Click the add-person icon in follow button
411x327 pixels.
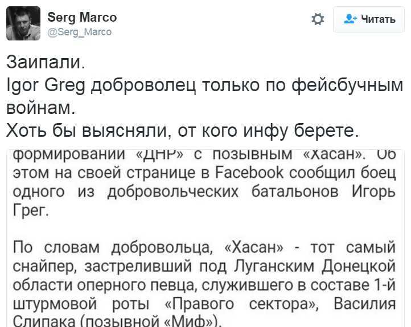coord(350,19)
